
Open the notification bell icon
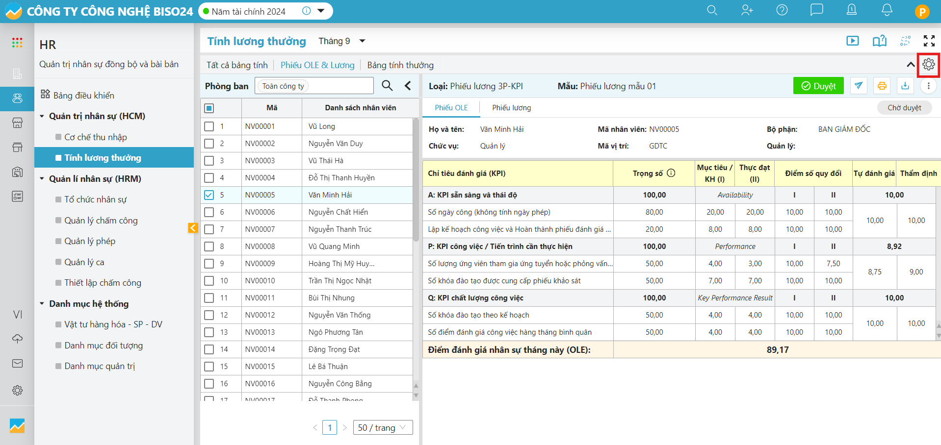point(887,10)
